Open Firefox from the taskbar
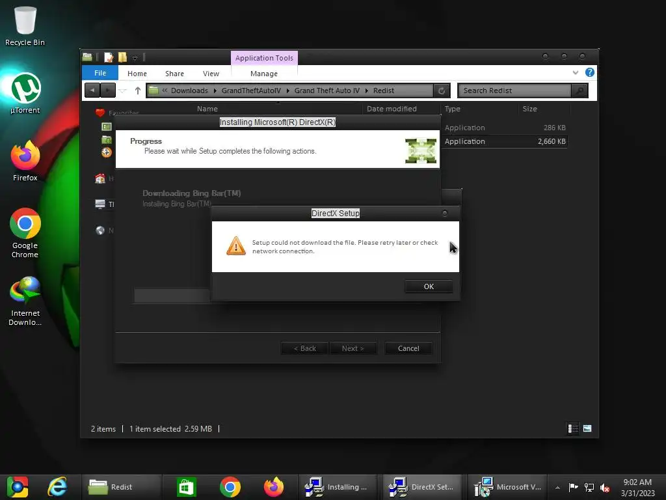Image resolution: width=666 pixels, height=500 pixels. point(274,487)
